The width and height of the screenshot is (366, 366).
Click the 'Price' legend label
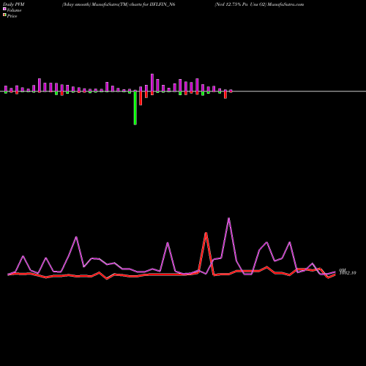tap(12, 16)
